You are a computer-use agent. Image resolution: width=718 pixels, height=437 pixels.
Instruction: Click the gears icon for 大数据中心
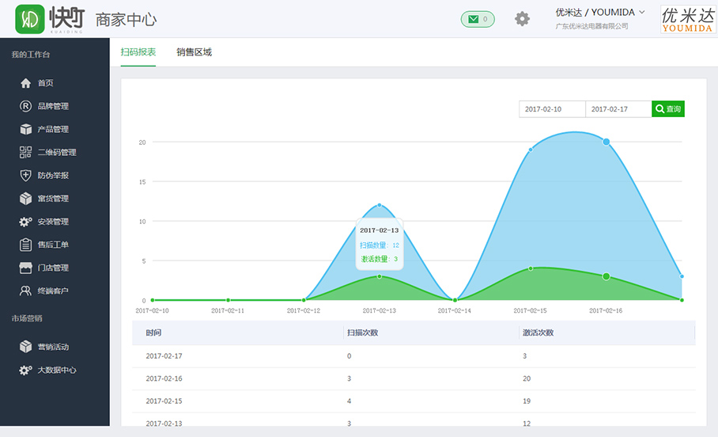[25, 370]
